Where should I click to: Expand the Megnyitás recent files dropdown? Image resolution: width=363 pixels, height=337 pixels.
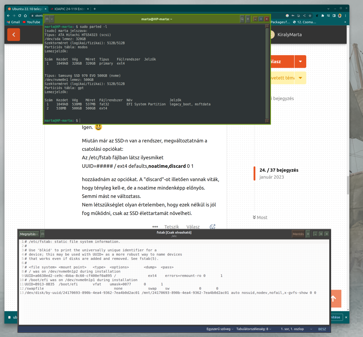[37, 234]
